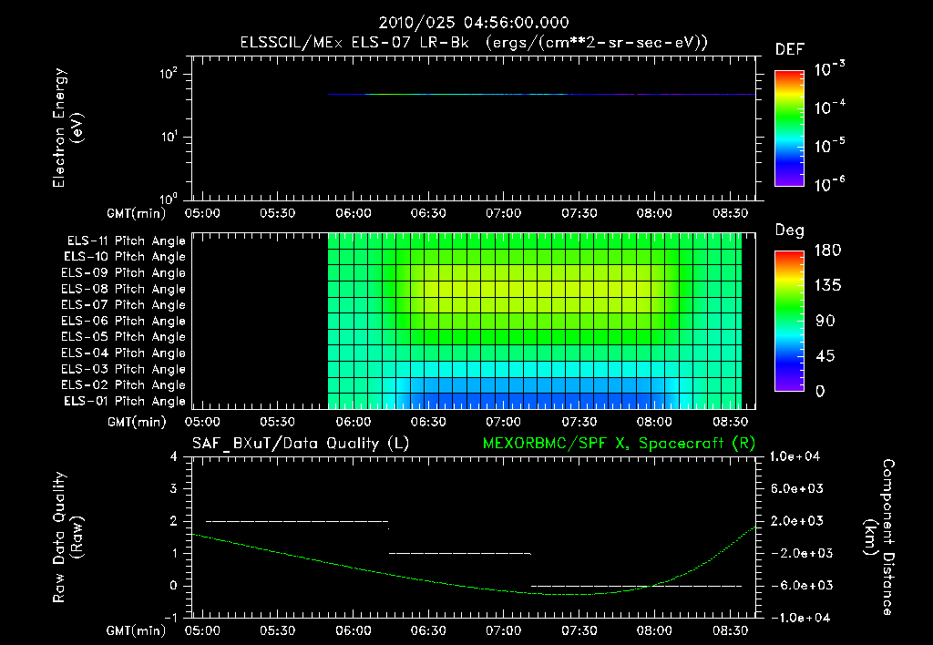Click 07:00 time label under electron energy panel
933x645 pixels.
(504, 213)
